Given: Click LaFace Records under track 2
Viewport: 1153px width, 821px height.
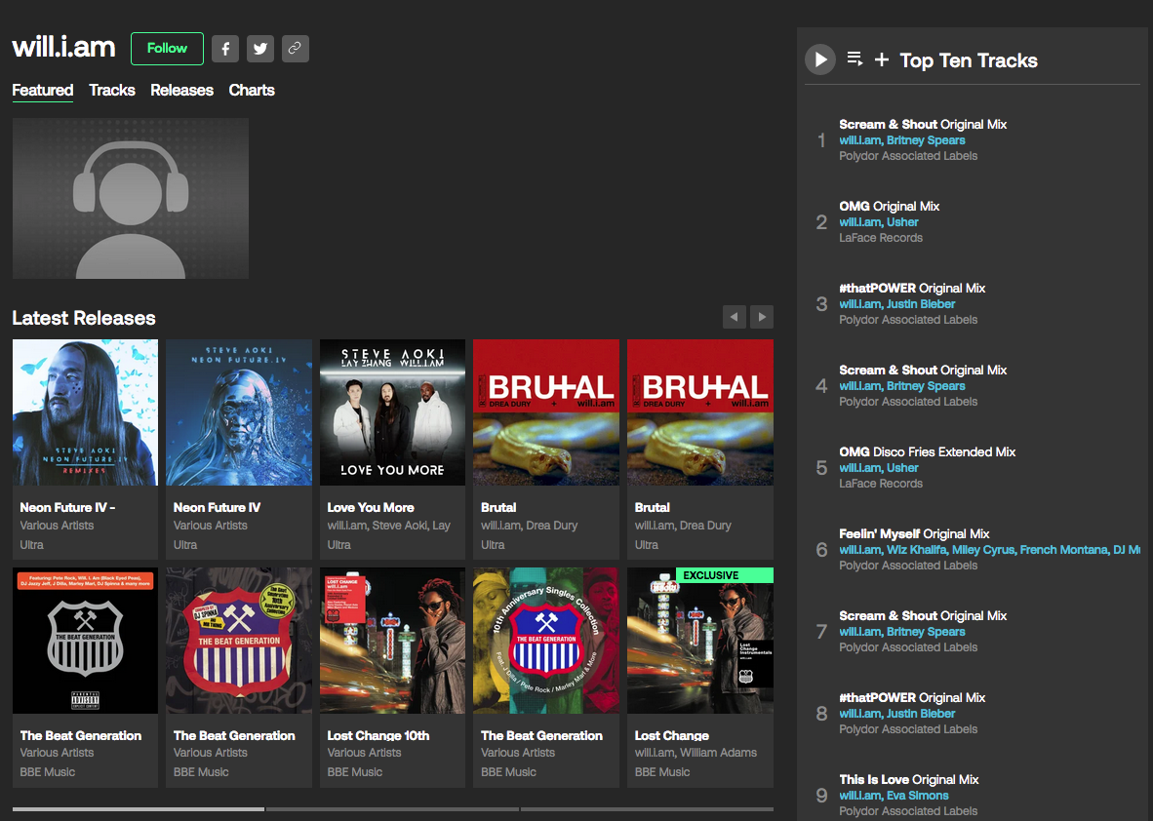Looking at the screenshot, I should (881, 238).
